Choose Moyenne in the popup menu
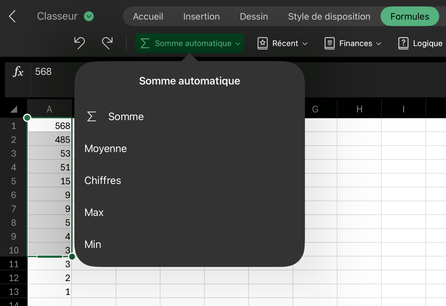The image size is (446, 306). click(189, 148)
